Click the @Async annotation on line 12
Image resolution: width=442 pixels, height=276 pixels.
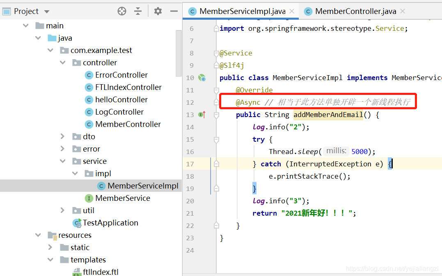coord(248,102)
